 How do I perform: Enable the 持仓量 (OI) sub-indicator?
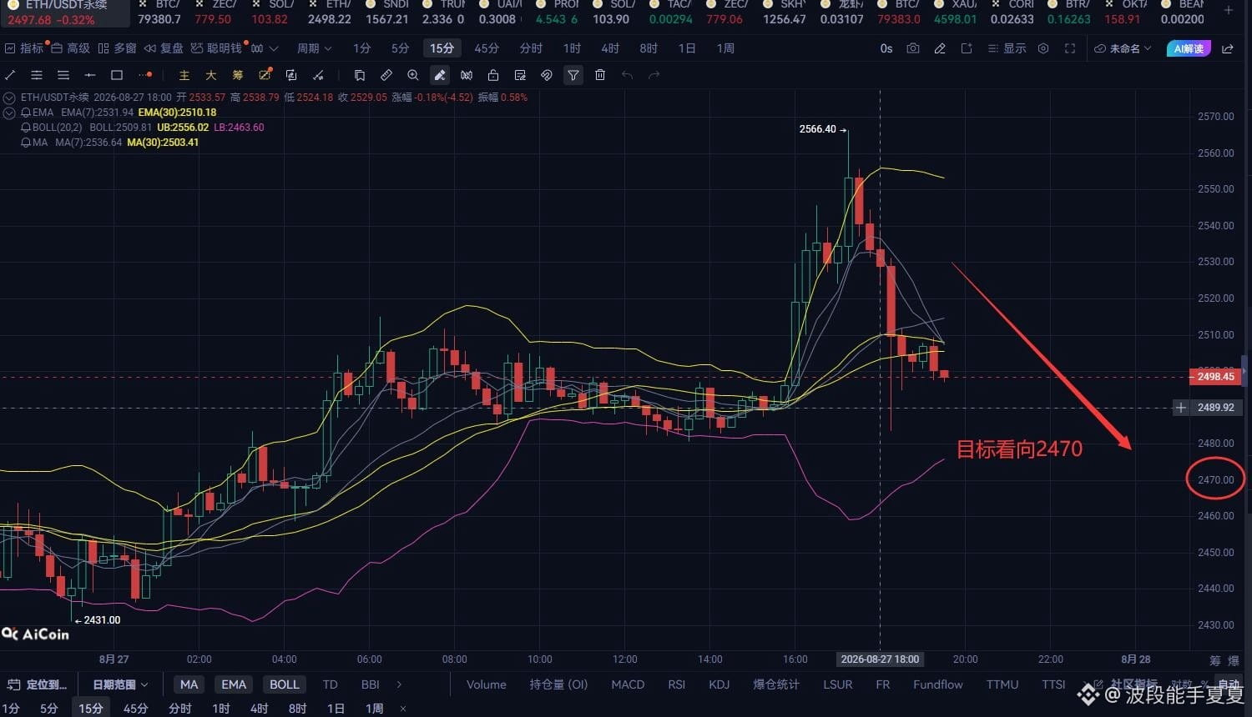pyautogui.click(x=558, y=684)
